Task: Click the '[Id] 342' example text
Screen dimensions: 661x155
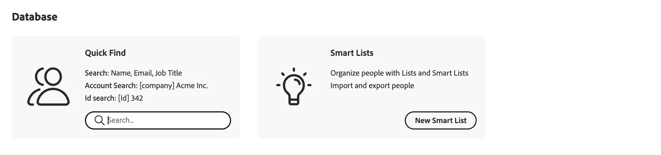Action: pos(131,98)
